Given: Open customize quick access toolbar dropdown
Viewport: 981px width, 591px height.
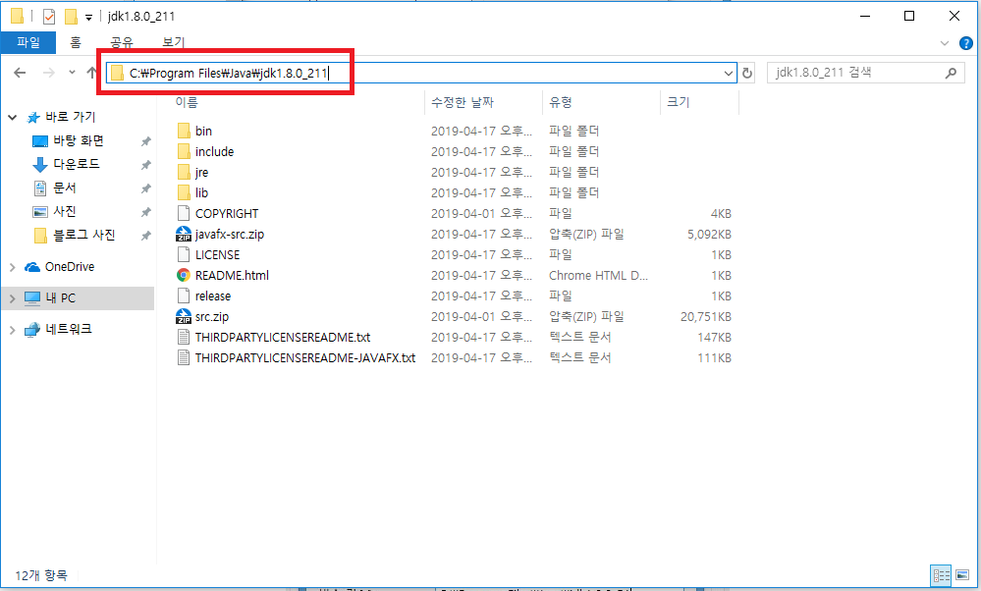Looking at the screenshot, I should (x=88, y=18).
